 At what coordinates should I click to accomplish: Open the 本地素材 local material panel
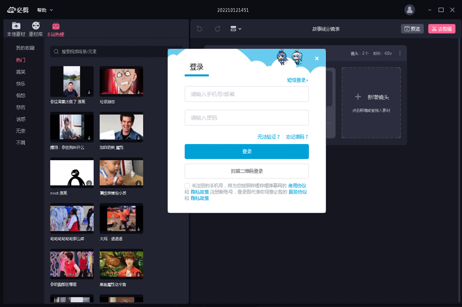16,29
